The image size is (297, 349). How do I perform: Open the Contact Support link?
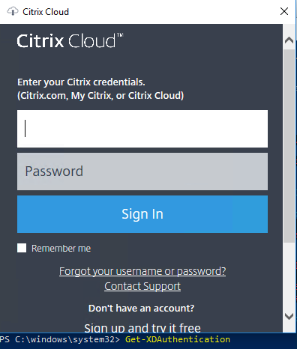(x=142, y=286)
